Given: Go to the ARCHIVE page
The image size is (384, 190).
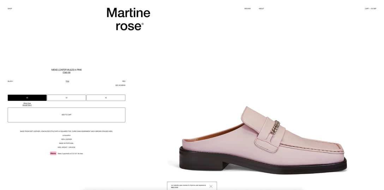Looking at the screenshot, I should (x=247, y=8).
